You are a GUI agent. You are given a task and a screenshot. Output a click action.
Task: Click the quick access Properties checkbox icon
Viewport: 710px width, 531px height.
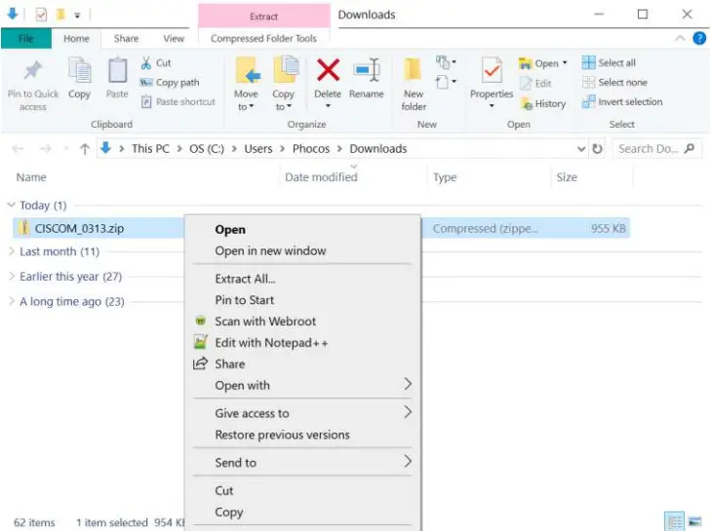[x=41, y=15]
